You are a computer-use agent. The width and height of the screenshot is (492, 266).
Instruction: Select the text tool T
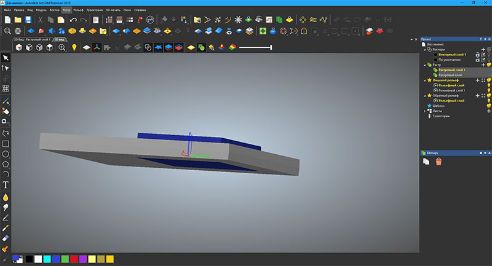(6, 185)
